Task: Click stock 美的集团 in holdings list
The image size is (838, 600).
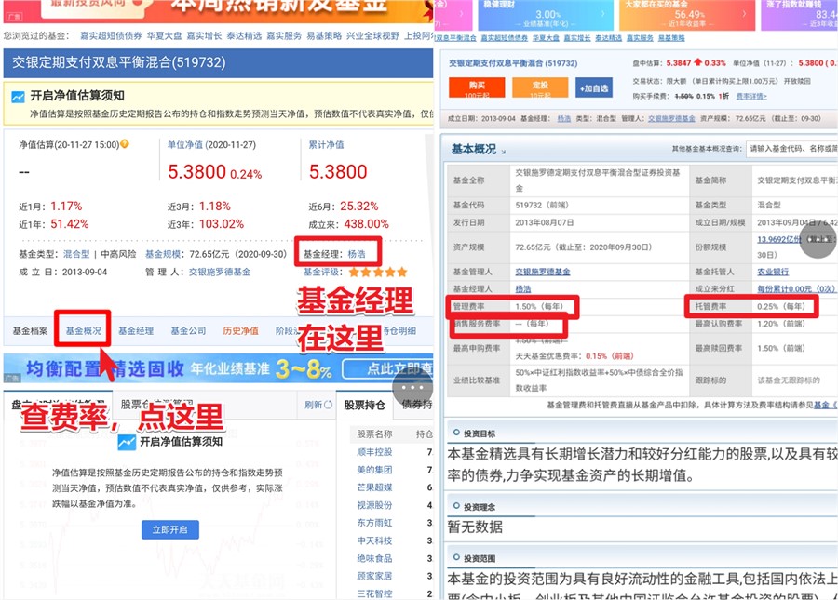Action: (374, 470)
